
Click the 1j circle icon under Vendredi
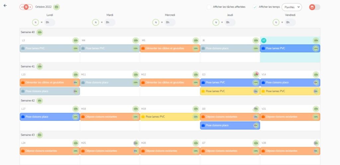(x=276, y=22)
